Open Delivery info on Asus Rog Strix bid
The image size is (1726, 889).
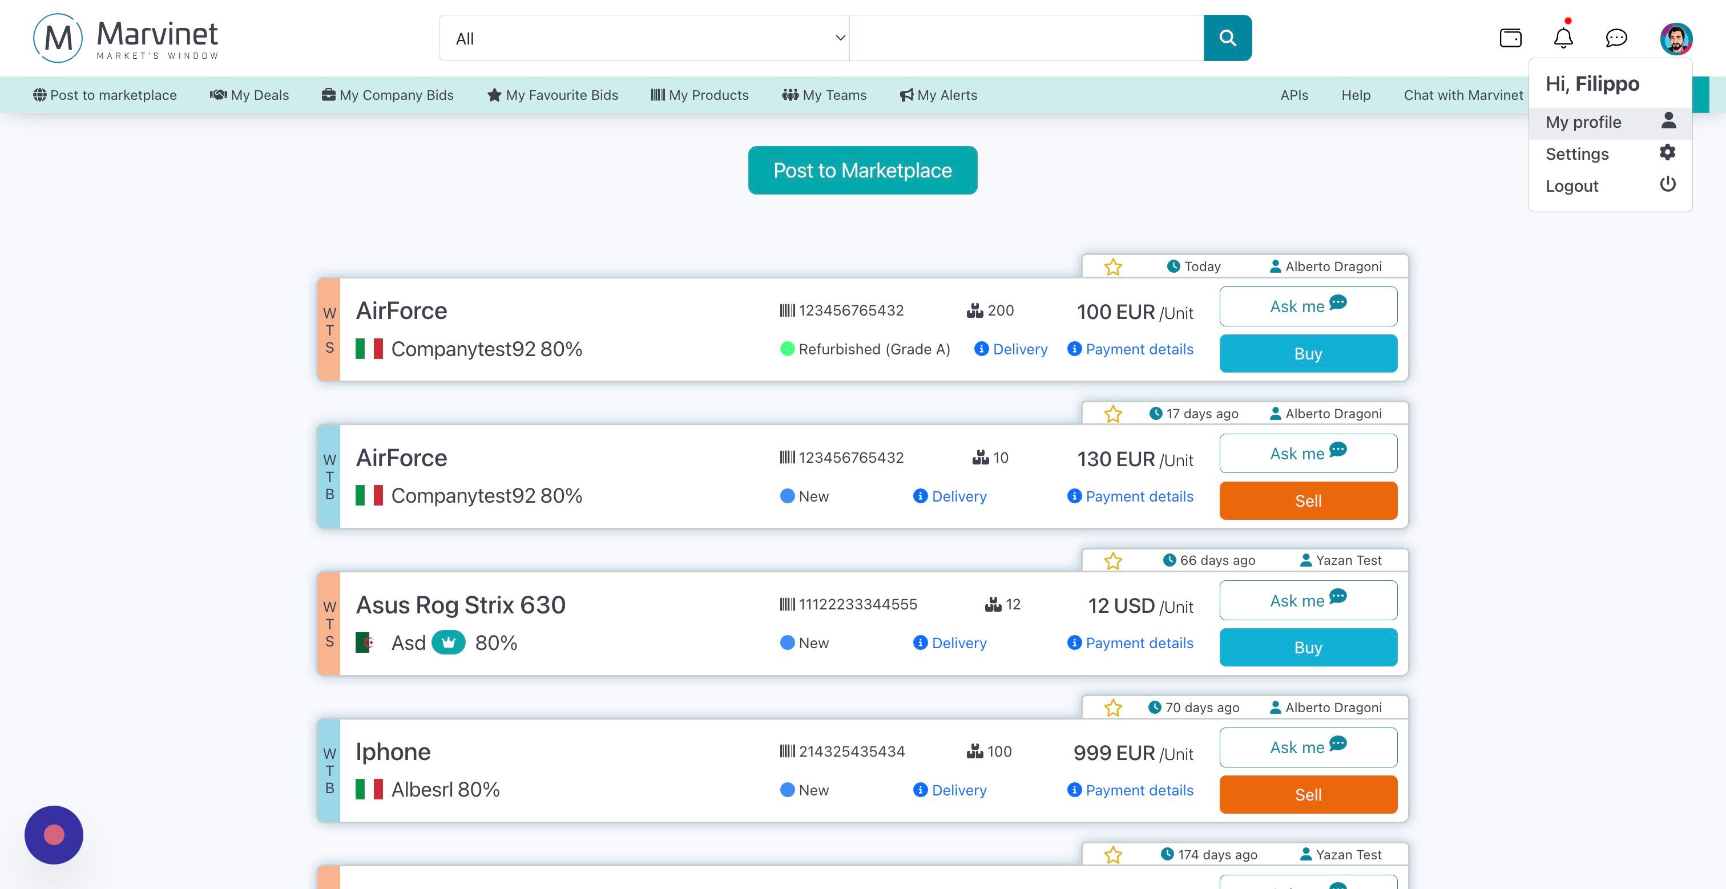(950, 643)
